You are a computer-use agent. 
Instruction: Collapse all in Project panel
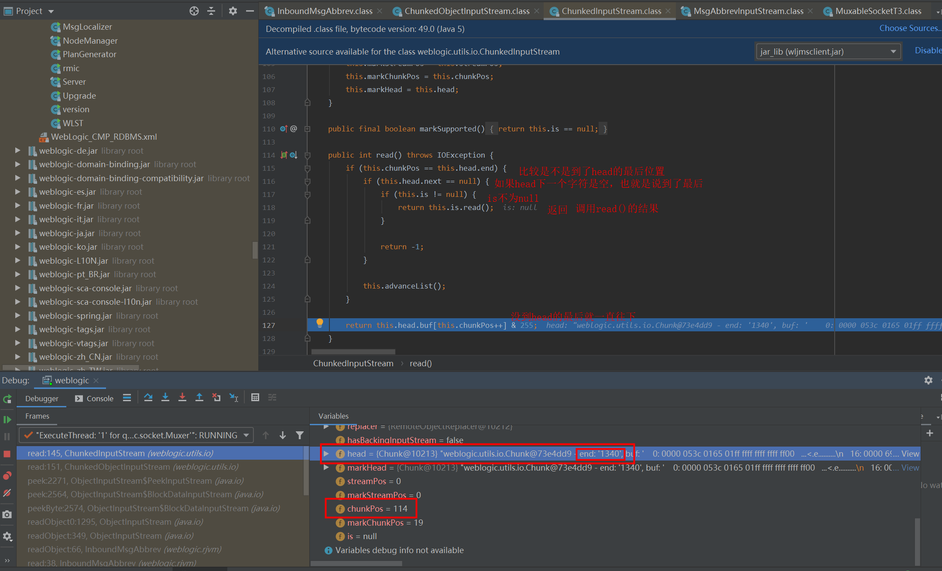pyautogui.click(x=211, y=11)
